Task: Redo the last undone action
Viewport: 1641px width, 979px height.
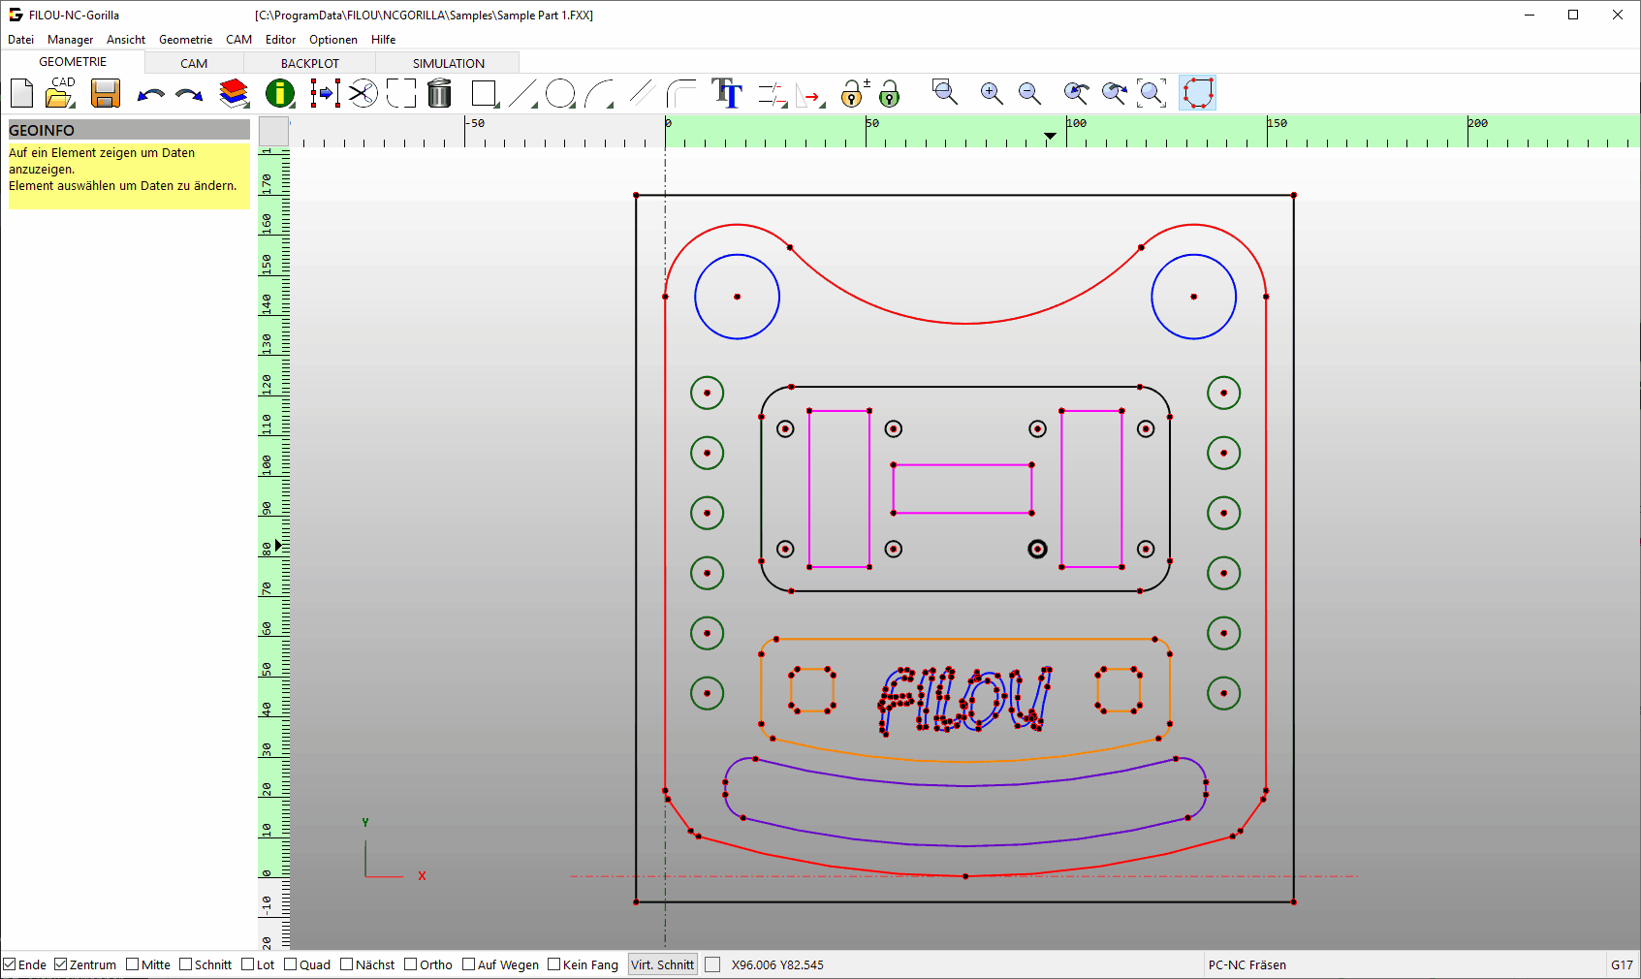Action: (189, 95)
